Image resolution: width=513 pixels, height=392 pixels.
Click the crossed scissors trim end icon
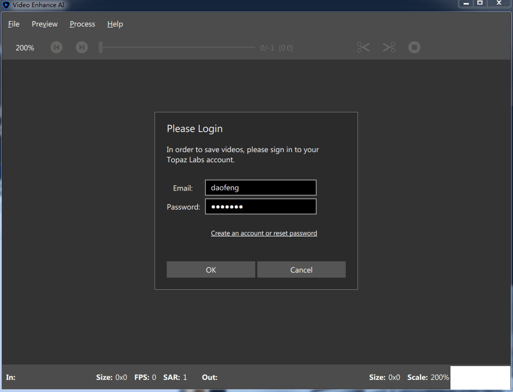[x=389, y=47]
